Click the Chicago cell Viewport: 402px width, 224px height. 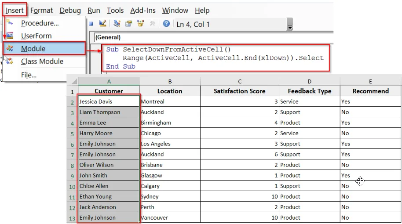[x=170, y=133]
